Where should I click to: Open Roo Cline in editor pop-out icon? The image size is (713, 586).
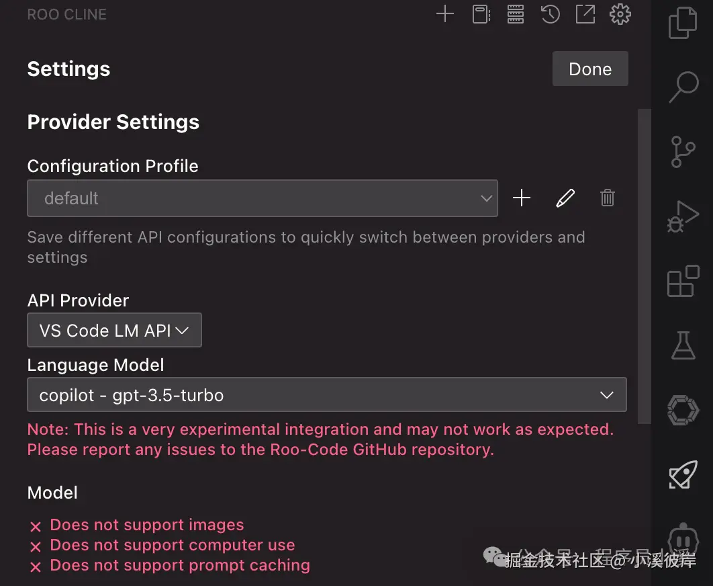point(585,14)
